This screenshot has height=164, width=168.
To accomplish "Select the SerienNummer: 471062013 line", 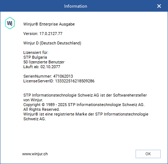I will pyautogui.click(x=48, y=76).
